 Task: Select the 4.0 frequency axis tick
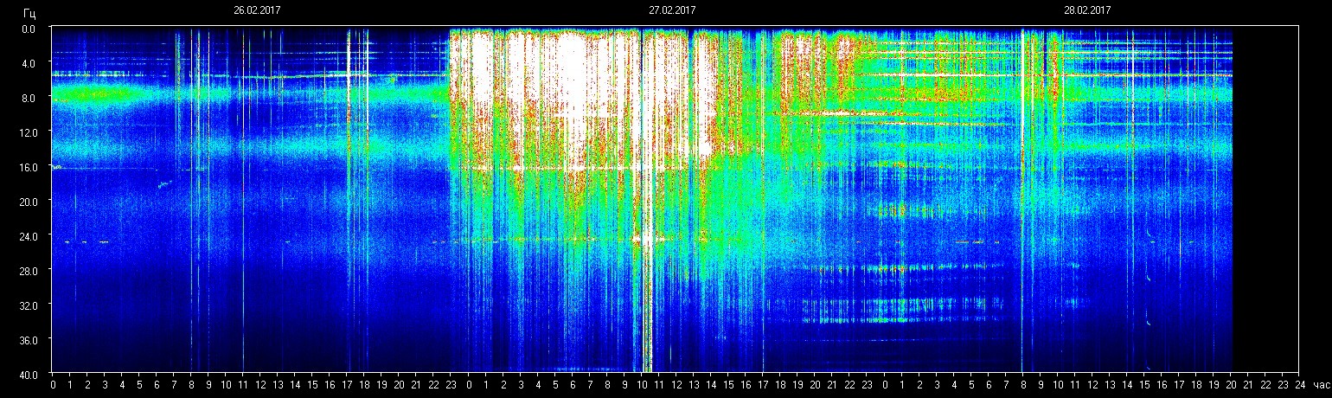[x=29, y=63]
